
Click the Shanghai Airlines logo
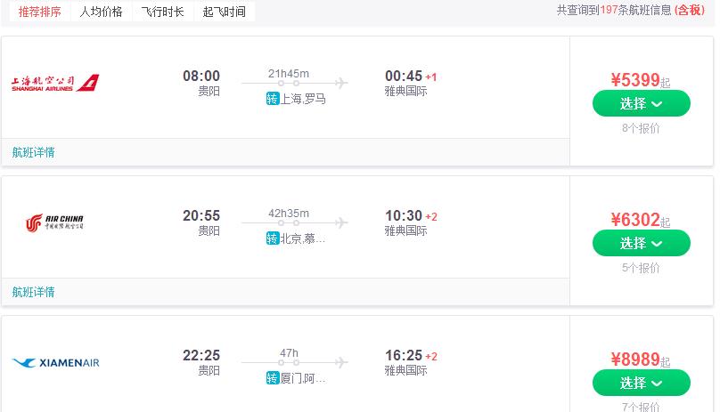point(55,83)
